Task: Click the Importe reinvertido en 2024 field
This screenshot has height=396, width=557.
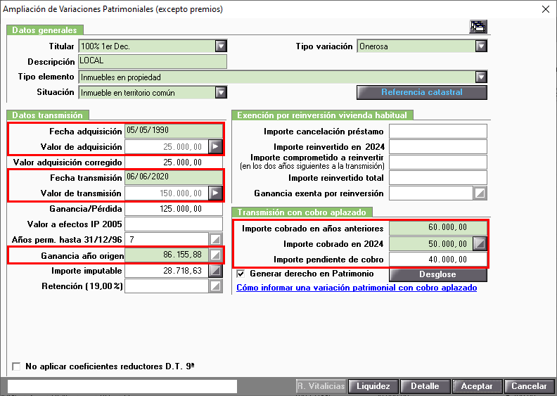Action: 438,147
